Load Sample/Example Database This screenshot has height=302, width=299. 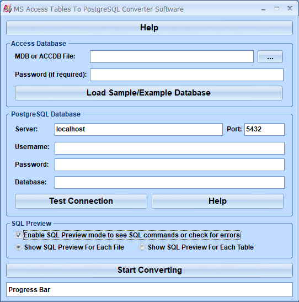[148, 93]
